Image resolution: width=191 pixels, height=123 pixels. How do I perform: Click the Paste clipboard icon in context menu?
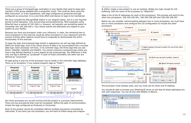coord(117,45)
